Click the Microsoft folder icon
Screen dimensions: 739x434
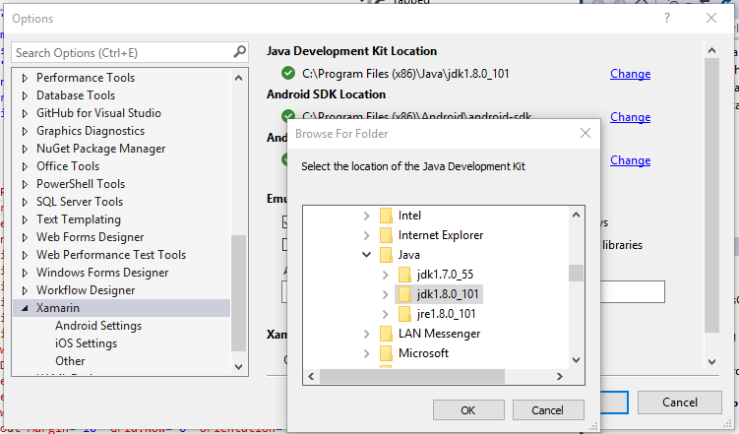pos(386,353)
